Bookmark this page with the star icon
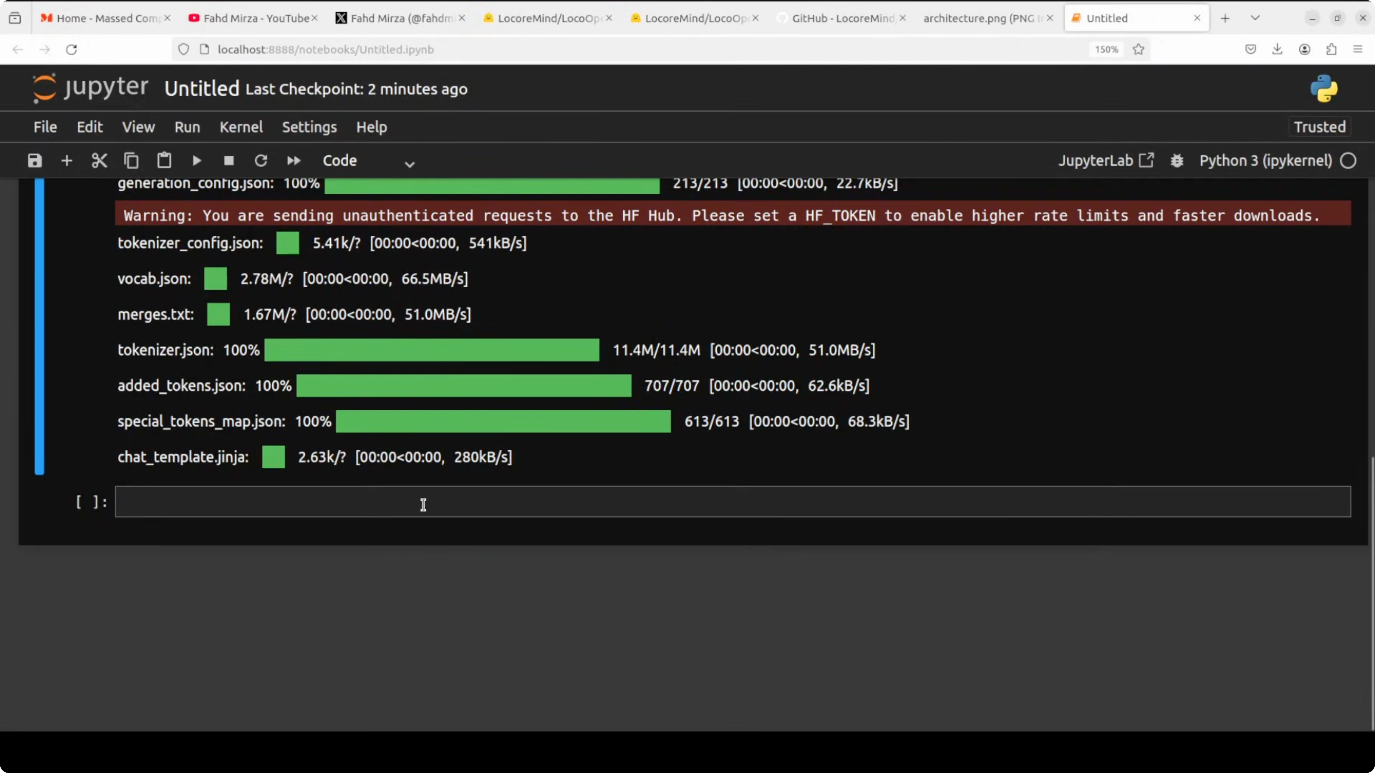The image size is (1375, 773). pos(1138,49)
